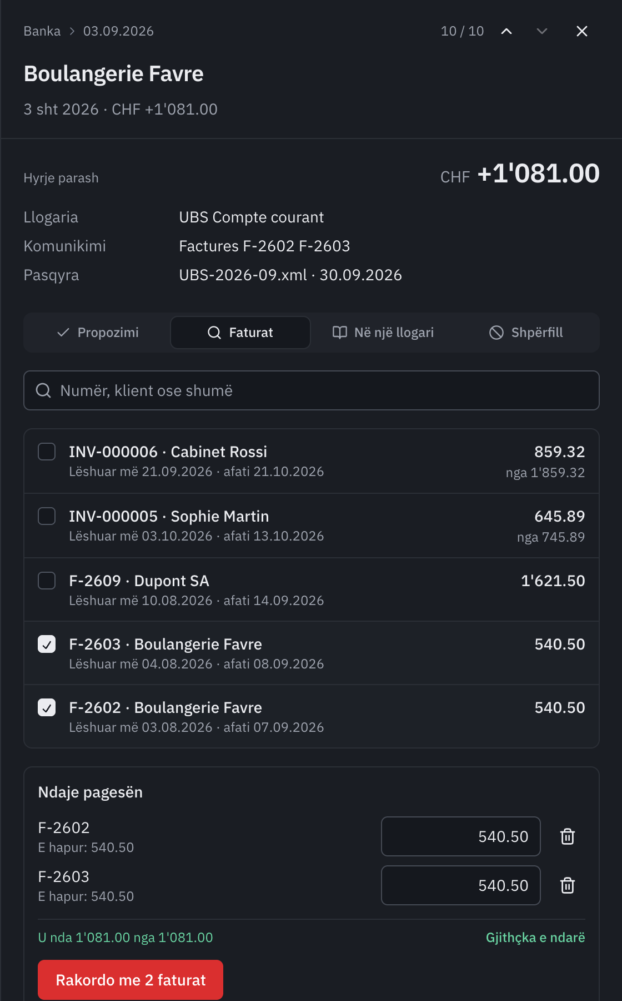Image resolution: width=622 pixels, height=1001 pixels.
Task: Click the search magnifier icon in the field
Action: (x=43, y=390)
